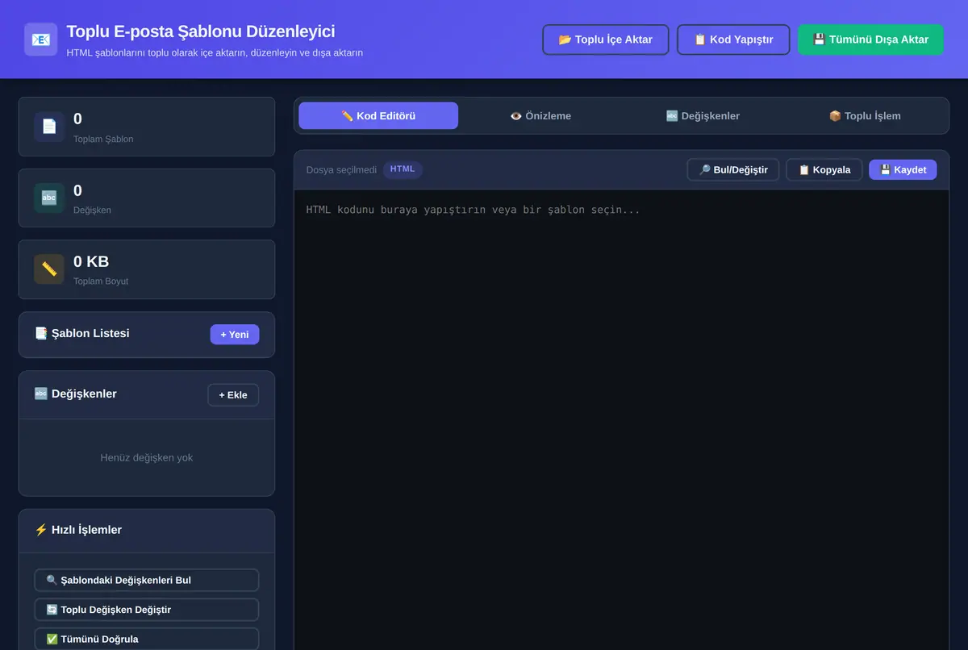This screenshot has height=650, width=968.
Task: Click the Kod Yapıştır button
Action: tap(733, 39)
